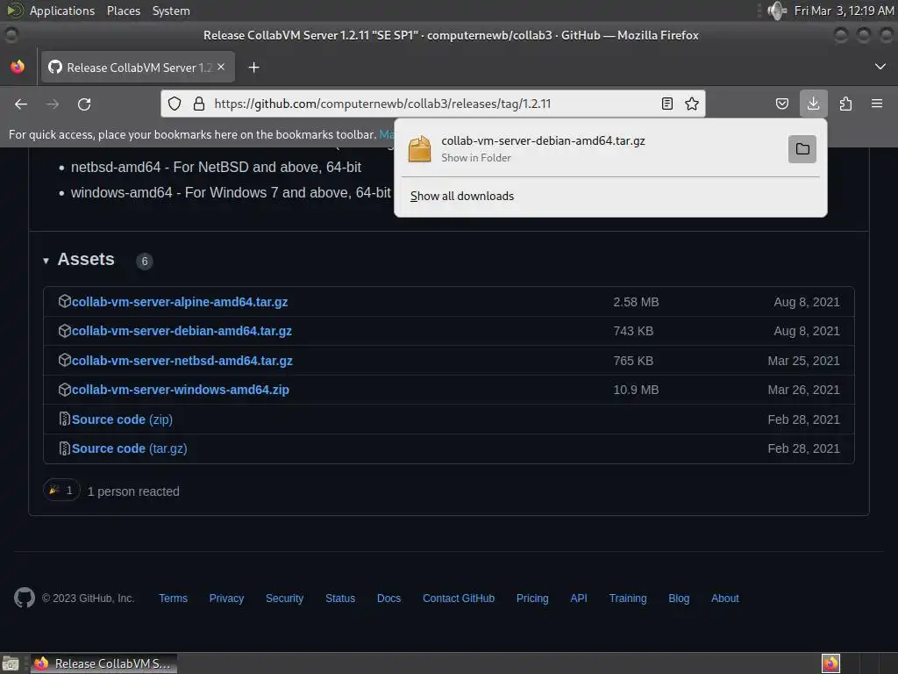Screen dimensions: 898x674
Task: Download collab-vm-server-netbsd-amd64.tar.gz
Action: pyautogui.click(x=182, y=361)
